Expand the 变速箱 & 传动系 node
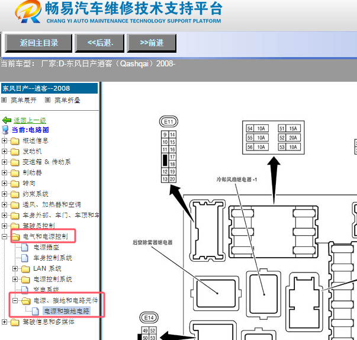The width and height of the screenshot is (357, 340). click(x=4, y=162)
